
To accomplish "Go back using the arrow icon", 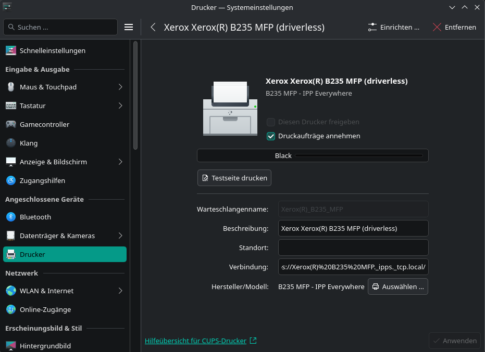I will (153, 27).
